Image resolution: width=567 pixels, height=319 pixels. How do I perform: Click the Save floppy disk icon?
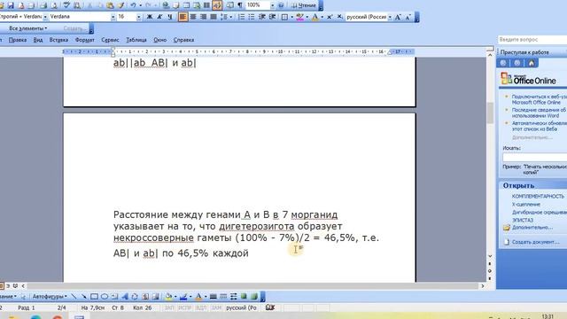click(x=11, y=5)
